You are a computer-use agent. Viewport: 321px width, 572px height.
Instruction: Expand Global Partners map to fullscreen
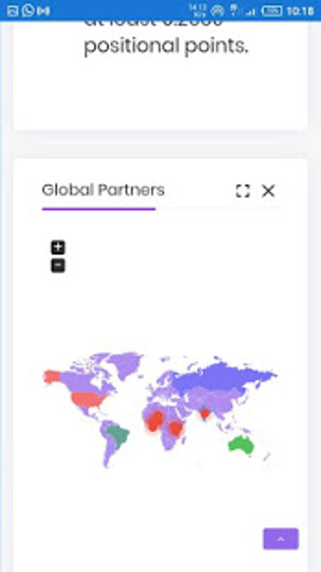pos(243,191)
